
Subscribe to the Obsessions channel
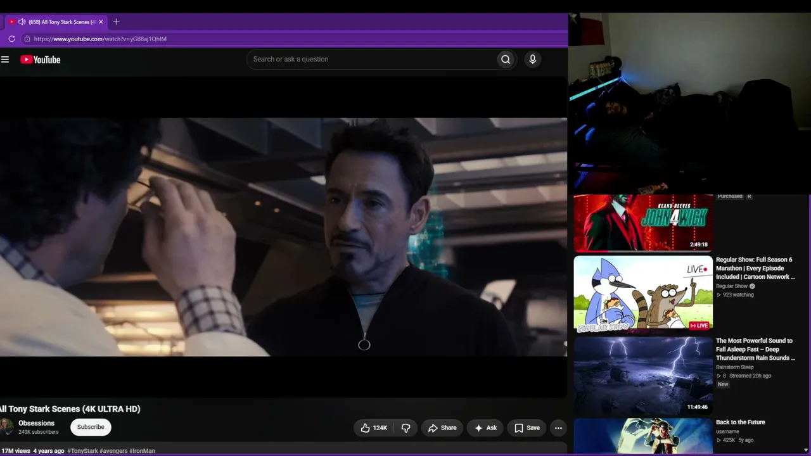coord(91,427)
